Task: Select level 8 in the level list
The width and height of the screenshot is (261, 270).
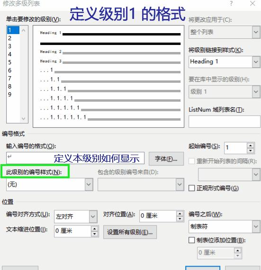Action: click(13, 86)
